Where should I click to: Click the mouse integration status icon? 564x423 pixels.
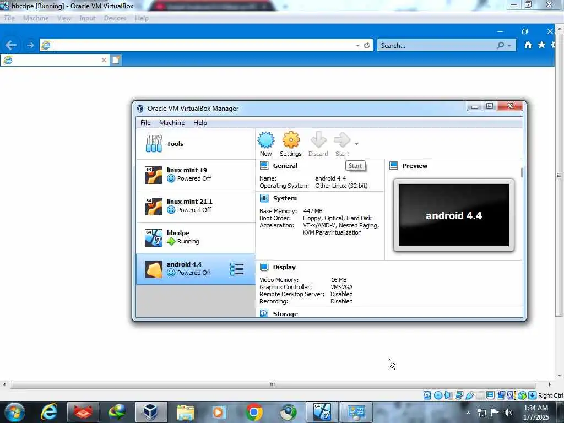tap(522, 395)
